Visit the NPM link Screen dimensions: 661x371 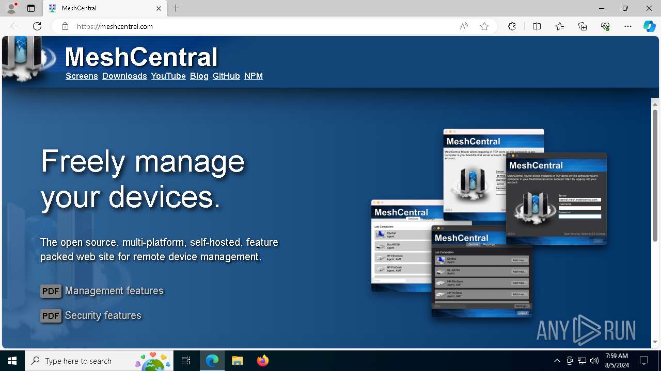tap(254, 76)
